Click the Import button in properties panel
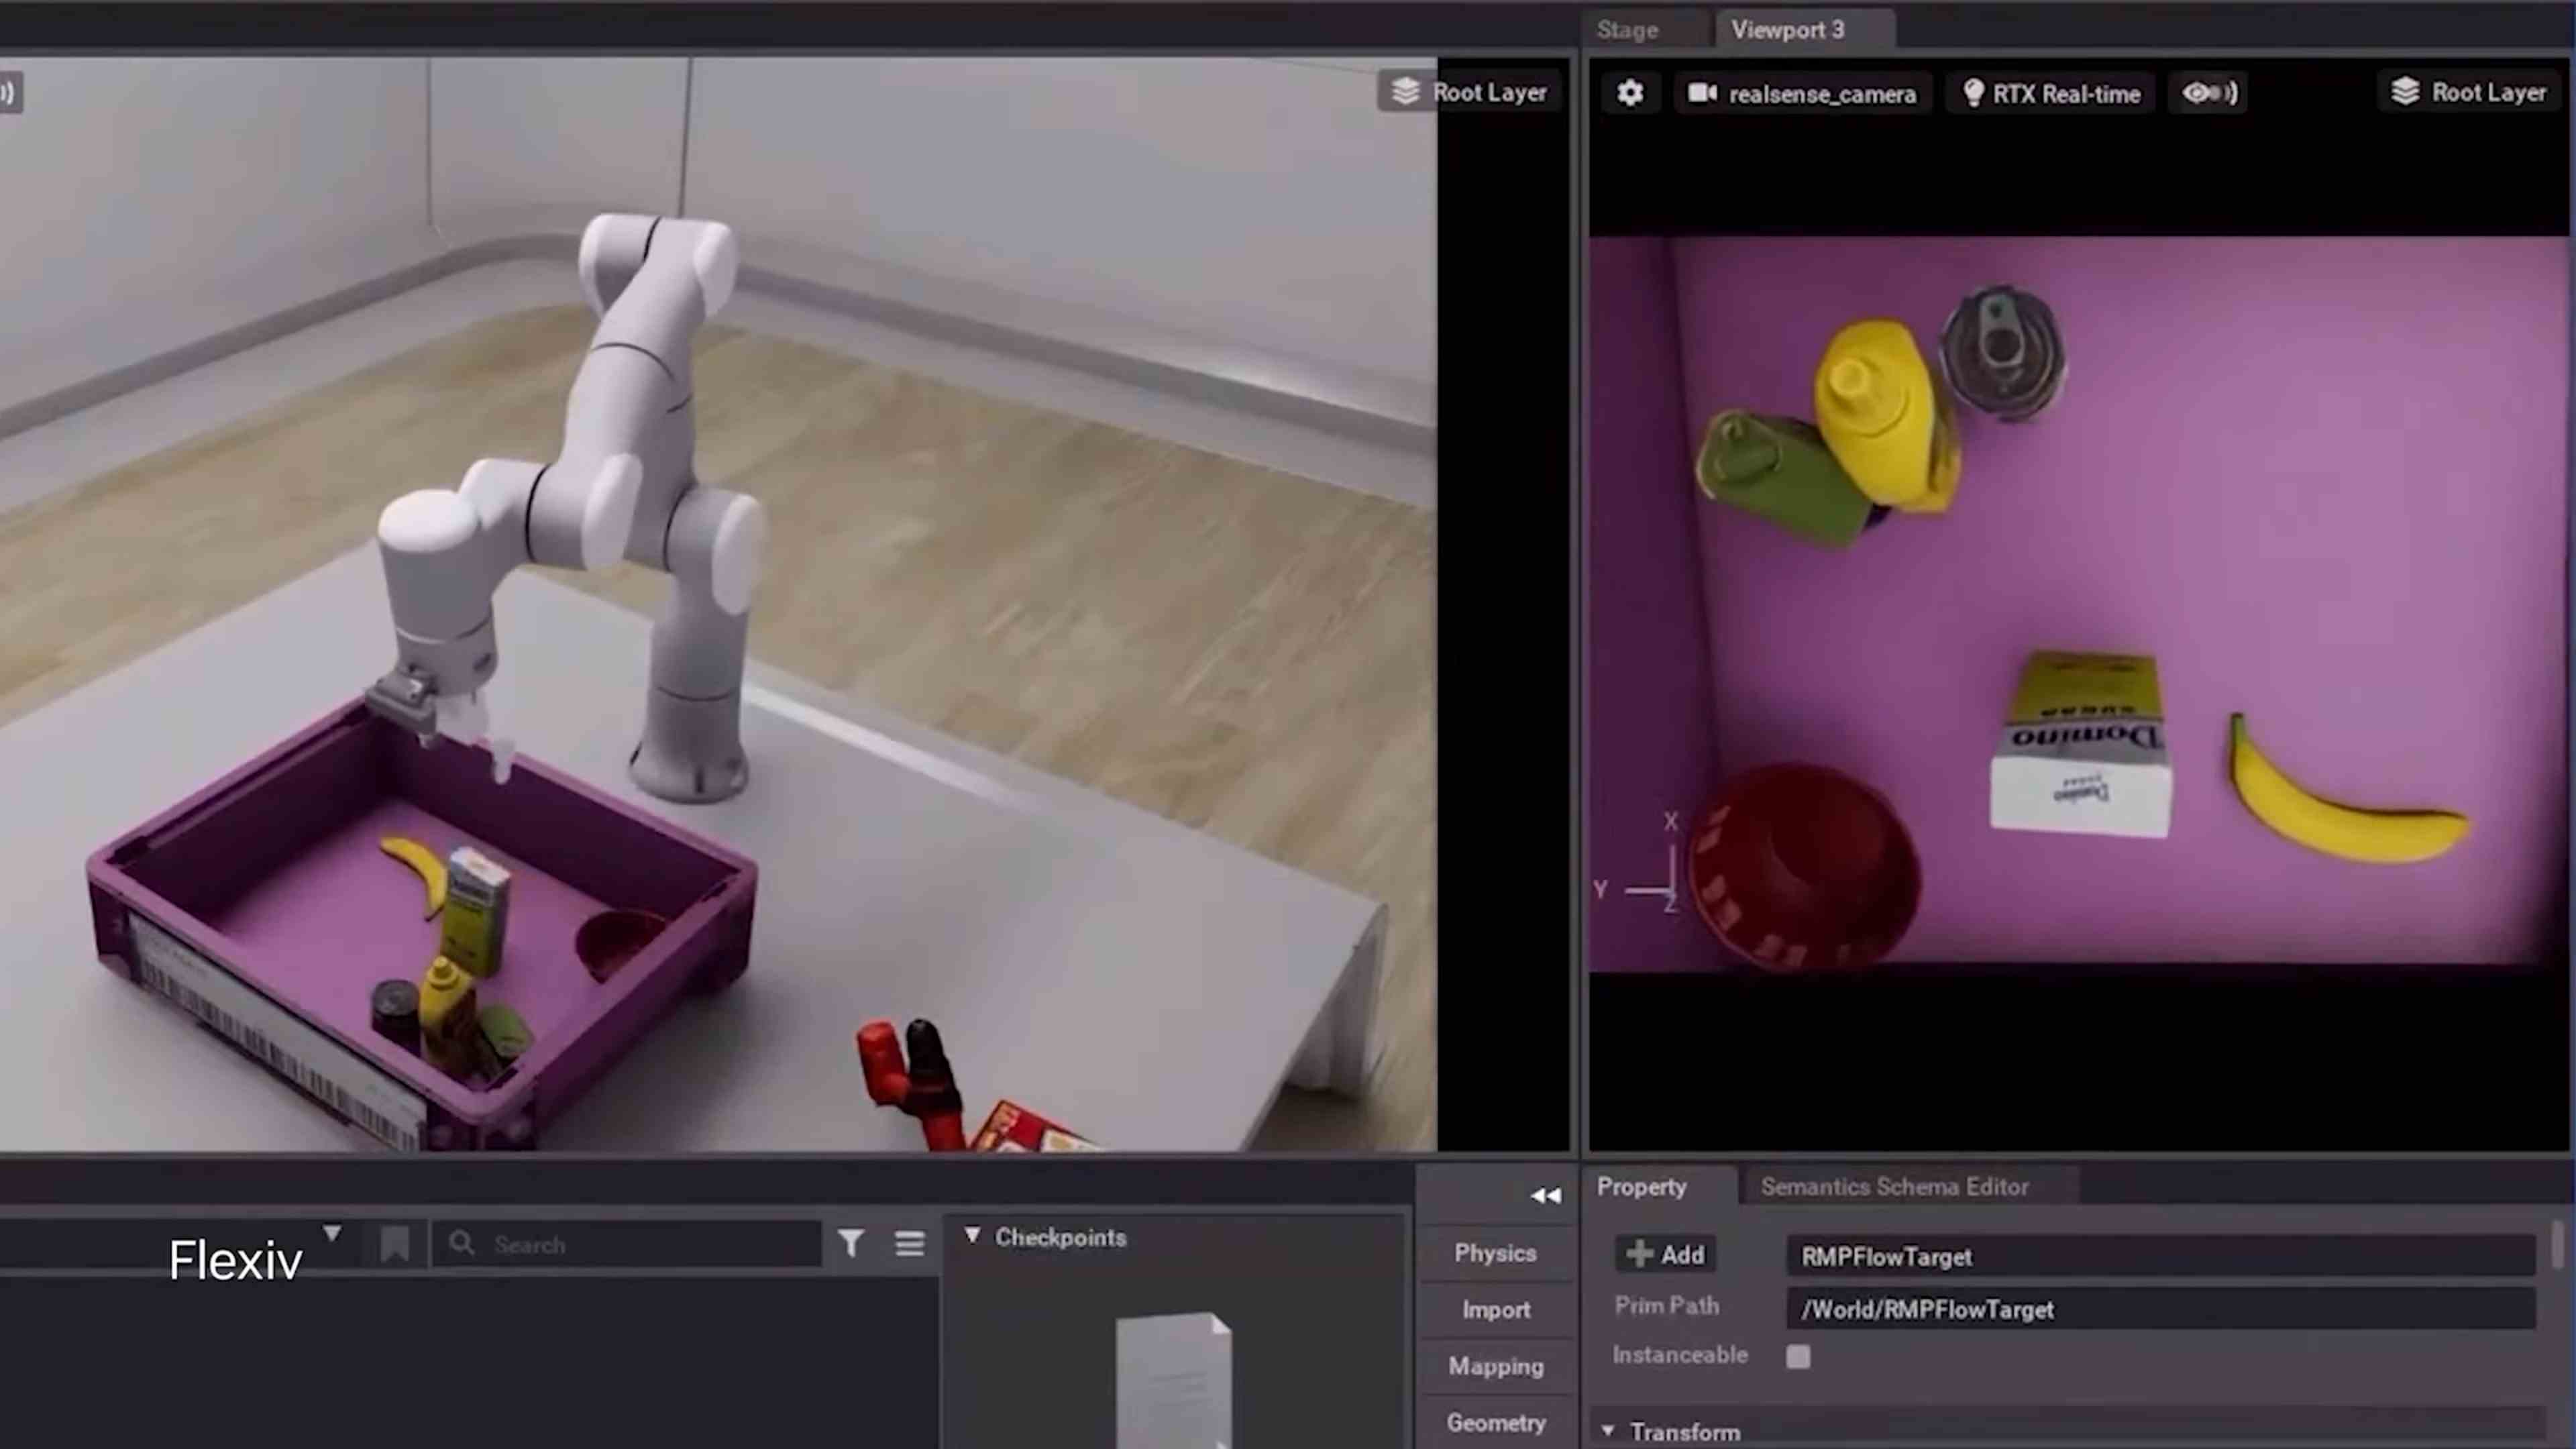Image resolution: width=2576 pixels, height=1449 pixels. tap(1497, 1309)
